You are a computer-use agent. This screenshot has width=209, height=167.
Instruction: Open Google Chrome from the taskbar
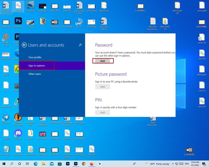tap(84, 164)
